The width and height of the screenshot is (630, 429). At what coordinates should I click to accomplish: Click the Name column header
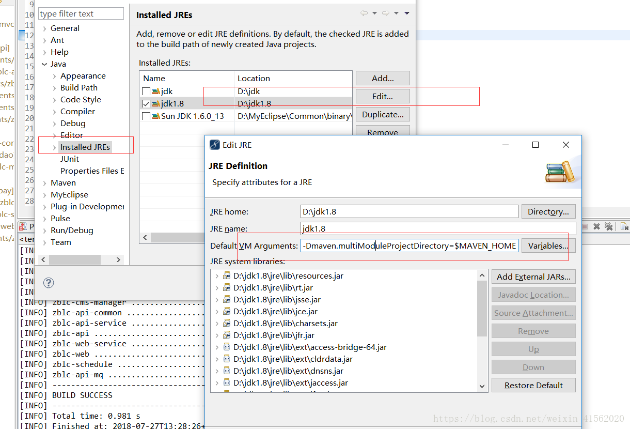pyautogui.click(x=187, y=79)
